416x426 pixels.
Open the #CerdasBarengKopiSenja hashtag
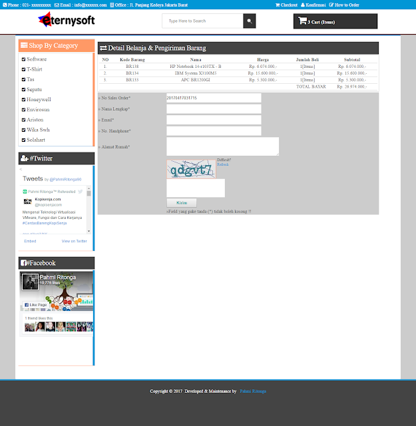pos(45,223)
